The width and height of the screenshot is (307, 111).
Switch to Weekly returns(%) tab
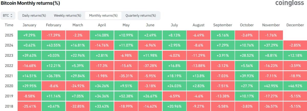click(68, 16)
